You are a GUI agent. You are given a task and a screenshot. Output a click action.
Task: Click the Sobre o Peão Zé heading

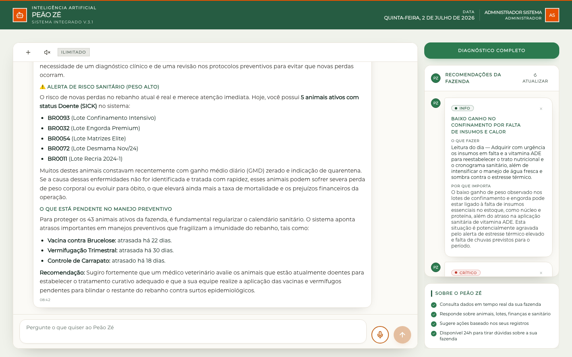(x=458, y=293)
